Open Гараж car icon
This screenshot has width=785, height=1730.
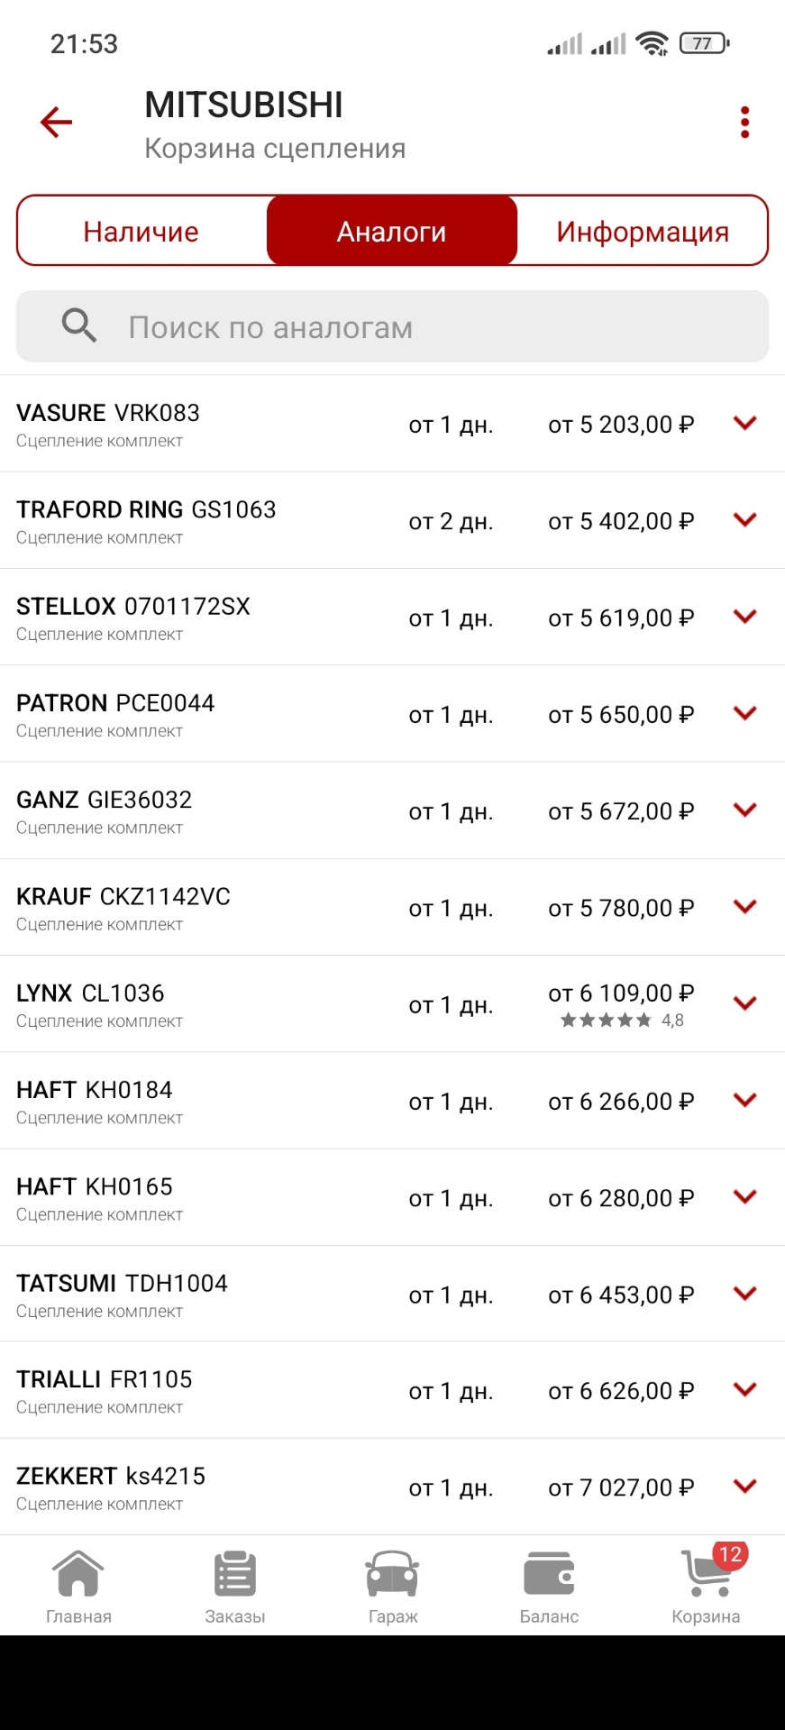tap(392, 1587)
